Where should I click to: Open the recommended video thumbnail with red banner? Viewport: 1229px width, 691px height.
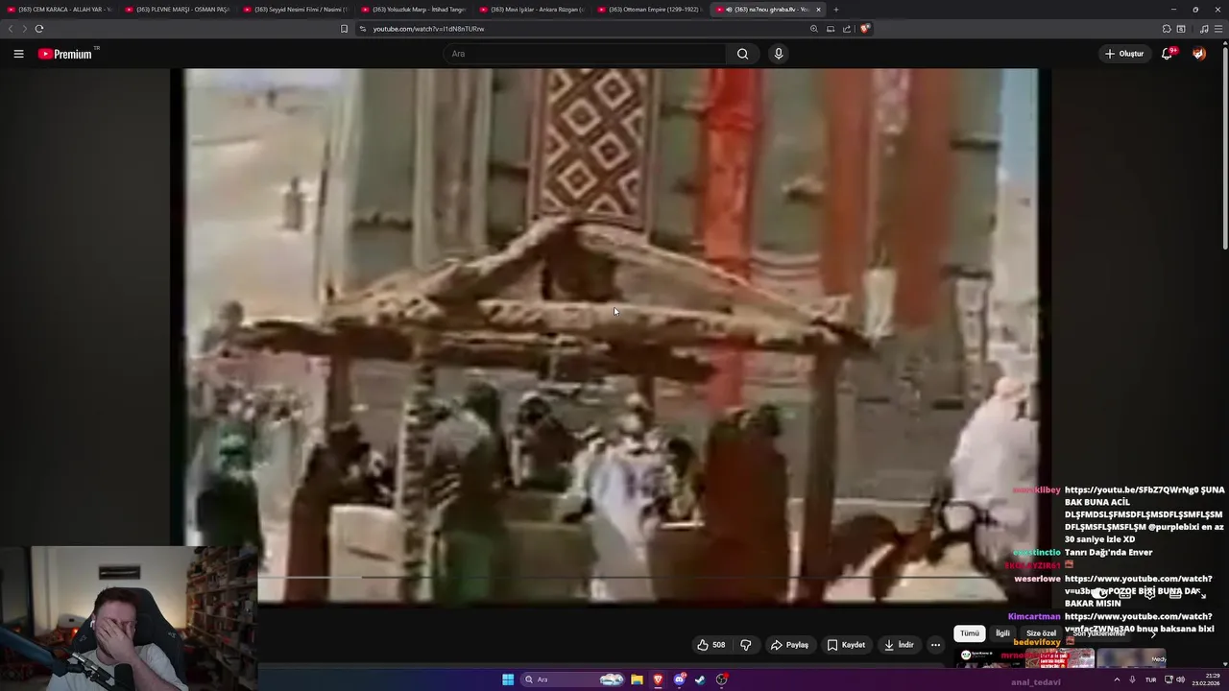tap(1060, 659)
